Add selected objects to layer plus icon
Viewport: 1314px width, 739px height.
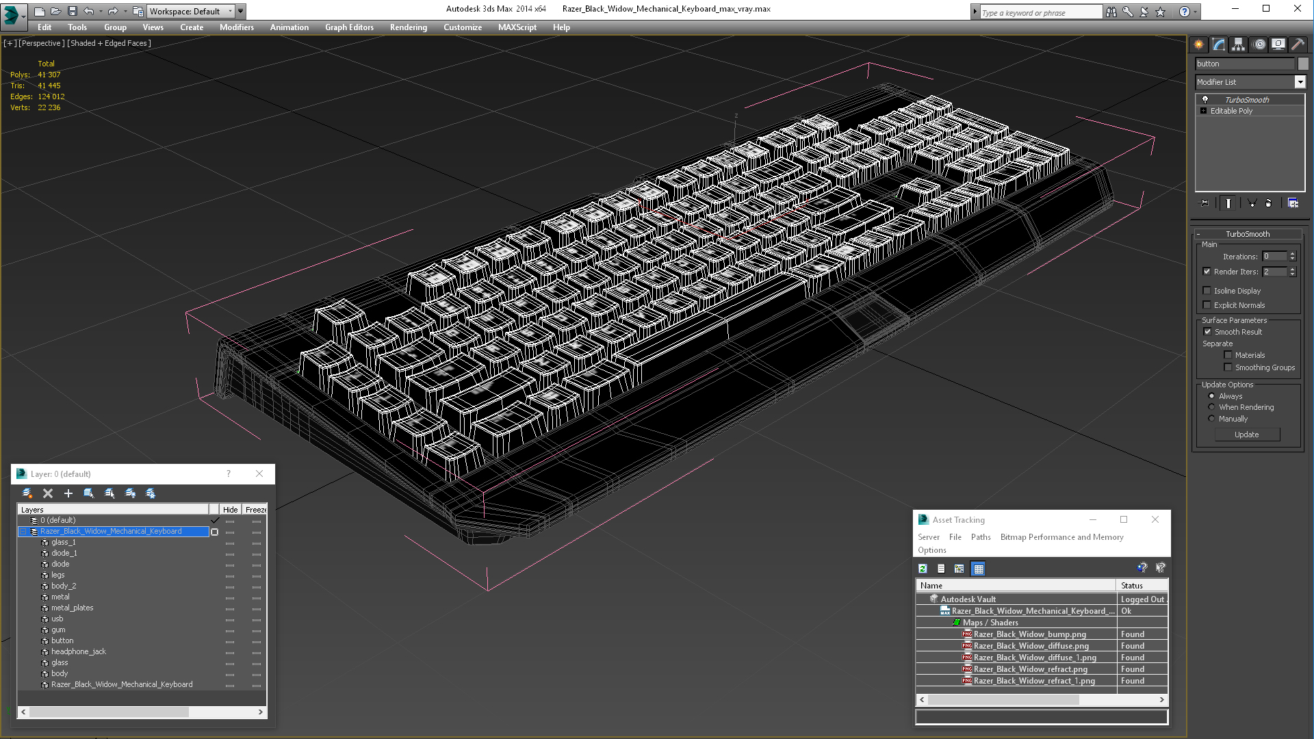68,493
